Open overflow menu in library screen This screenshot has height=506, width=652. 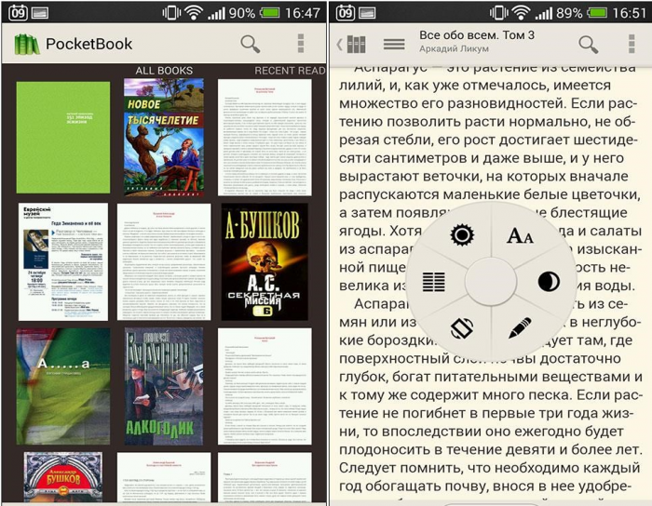tap(300, 44)
